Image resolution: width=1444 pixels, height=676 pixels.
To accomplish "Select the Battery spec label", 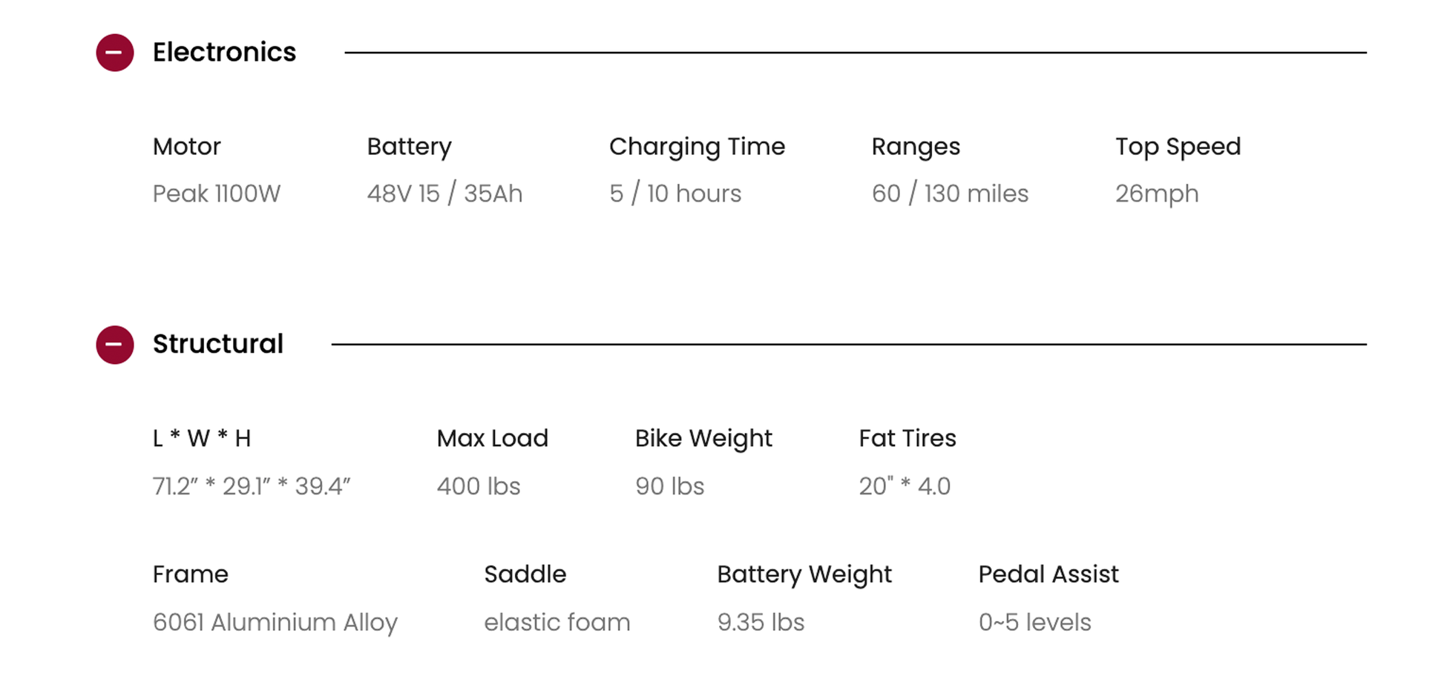I will [x=409, y=147].
